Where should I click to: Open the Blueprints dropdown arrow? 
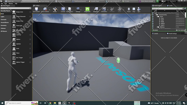click(99, 10)
